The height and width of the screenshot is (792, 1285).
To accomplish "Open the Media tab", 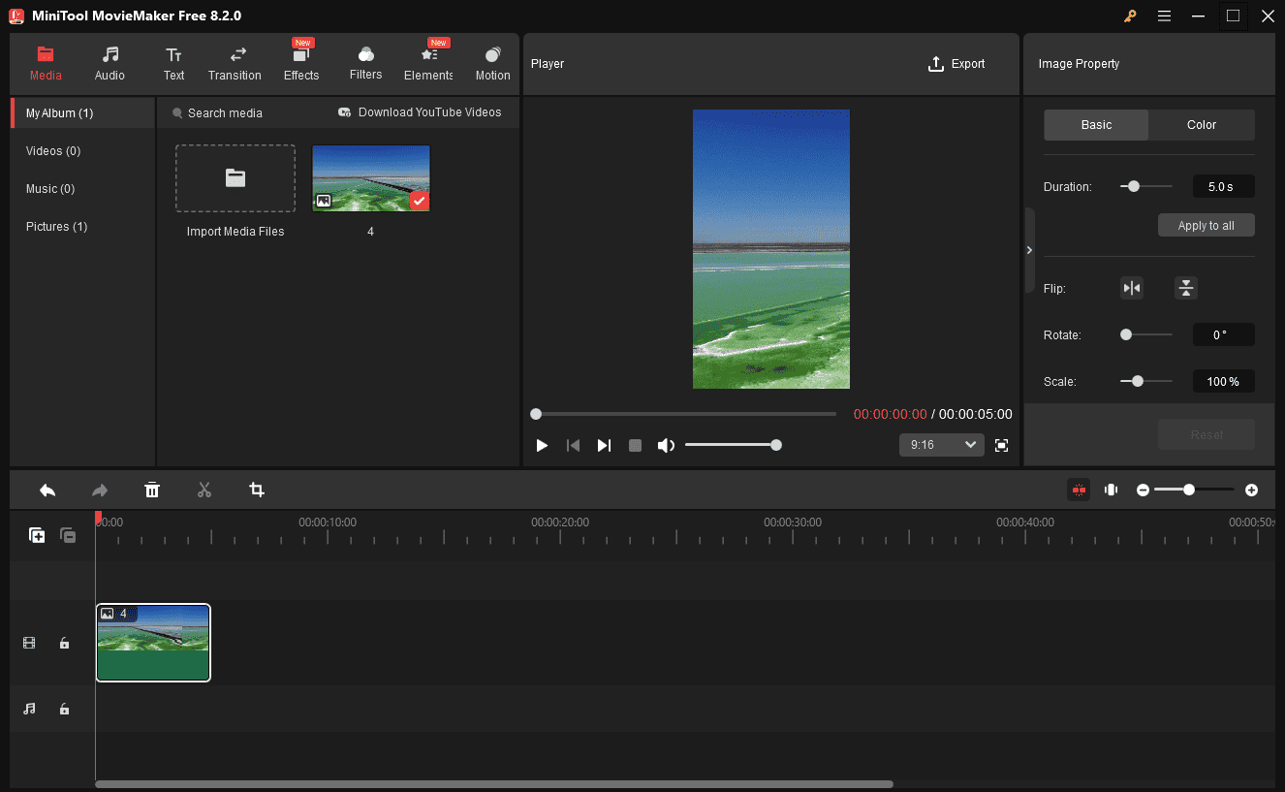I will point(46,64).
